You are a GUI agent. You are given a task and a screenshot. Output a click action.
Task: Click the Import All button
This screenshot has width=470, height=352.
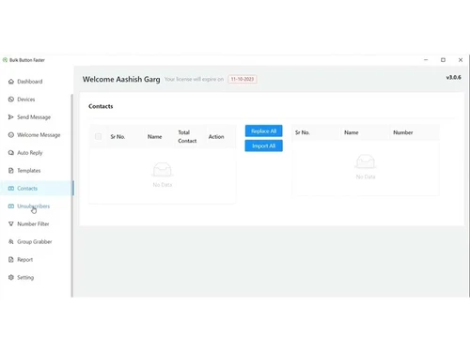(x=263, y=145)
